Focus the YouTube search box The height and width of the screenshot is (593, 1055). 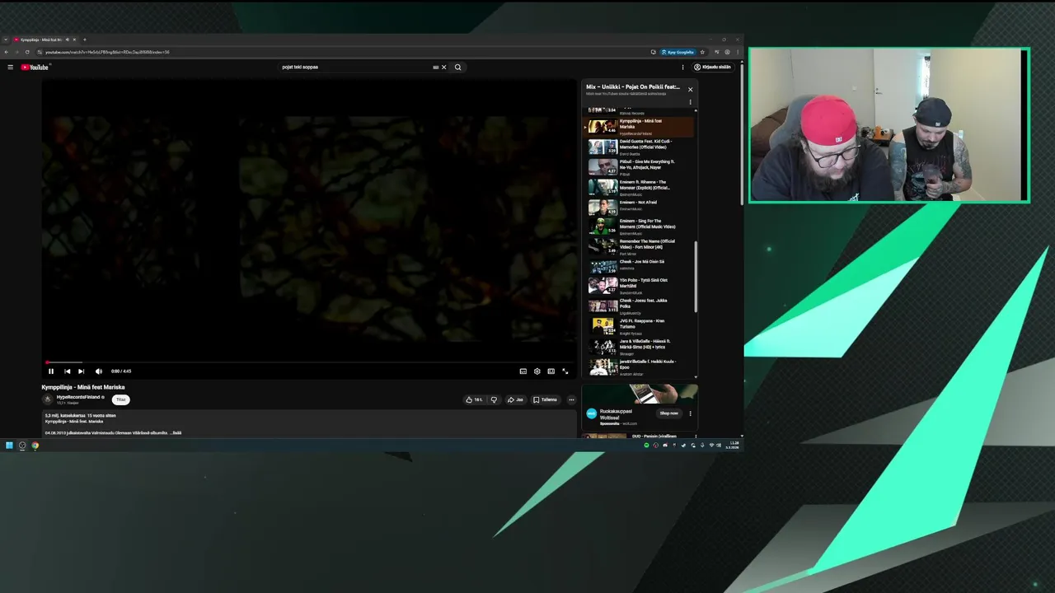pos(354,67)
